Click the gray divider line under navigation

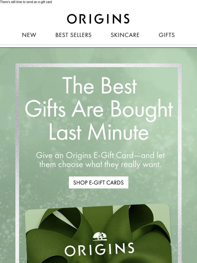(98, 45)
